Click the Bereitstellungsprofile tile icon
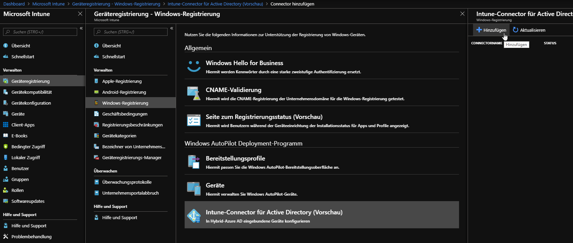Viewport: 573px width, 243px height. coord(194,162)
